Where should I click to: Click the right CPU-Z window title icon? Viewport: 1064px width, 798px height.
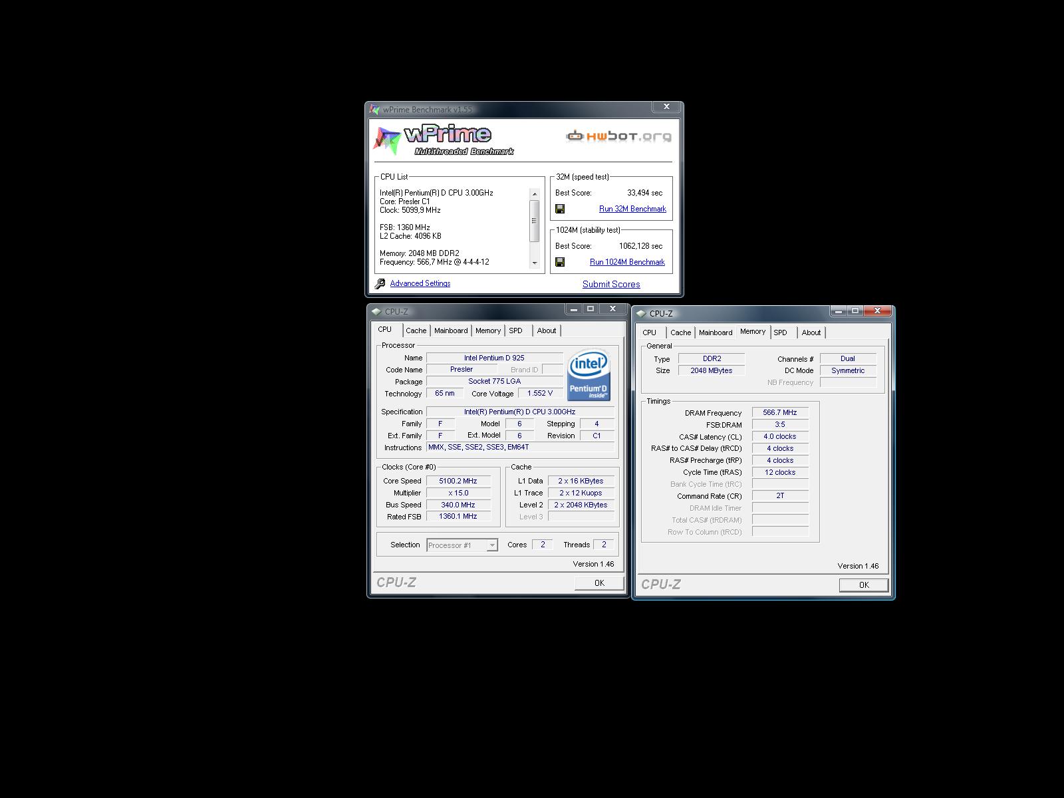(642, 313)
